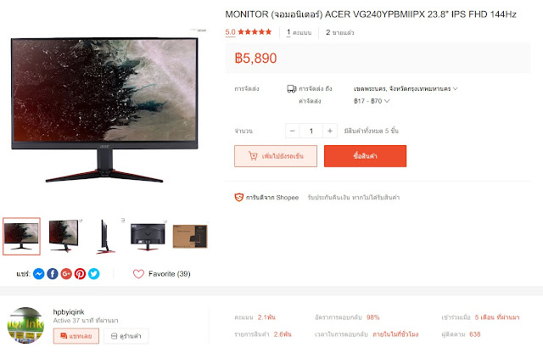Select the cardboard box thumbnail
543x353 pixels.
[x=190, y=236]
